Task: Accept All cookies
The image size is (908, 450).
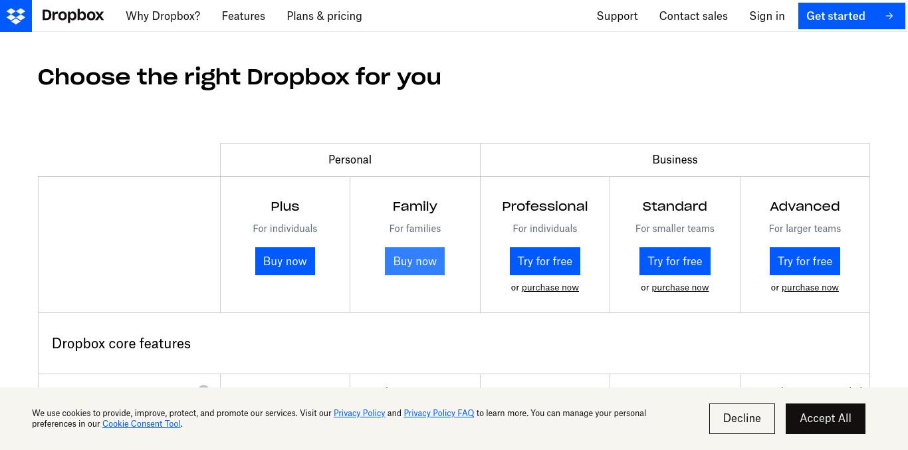Action: 826,419
